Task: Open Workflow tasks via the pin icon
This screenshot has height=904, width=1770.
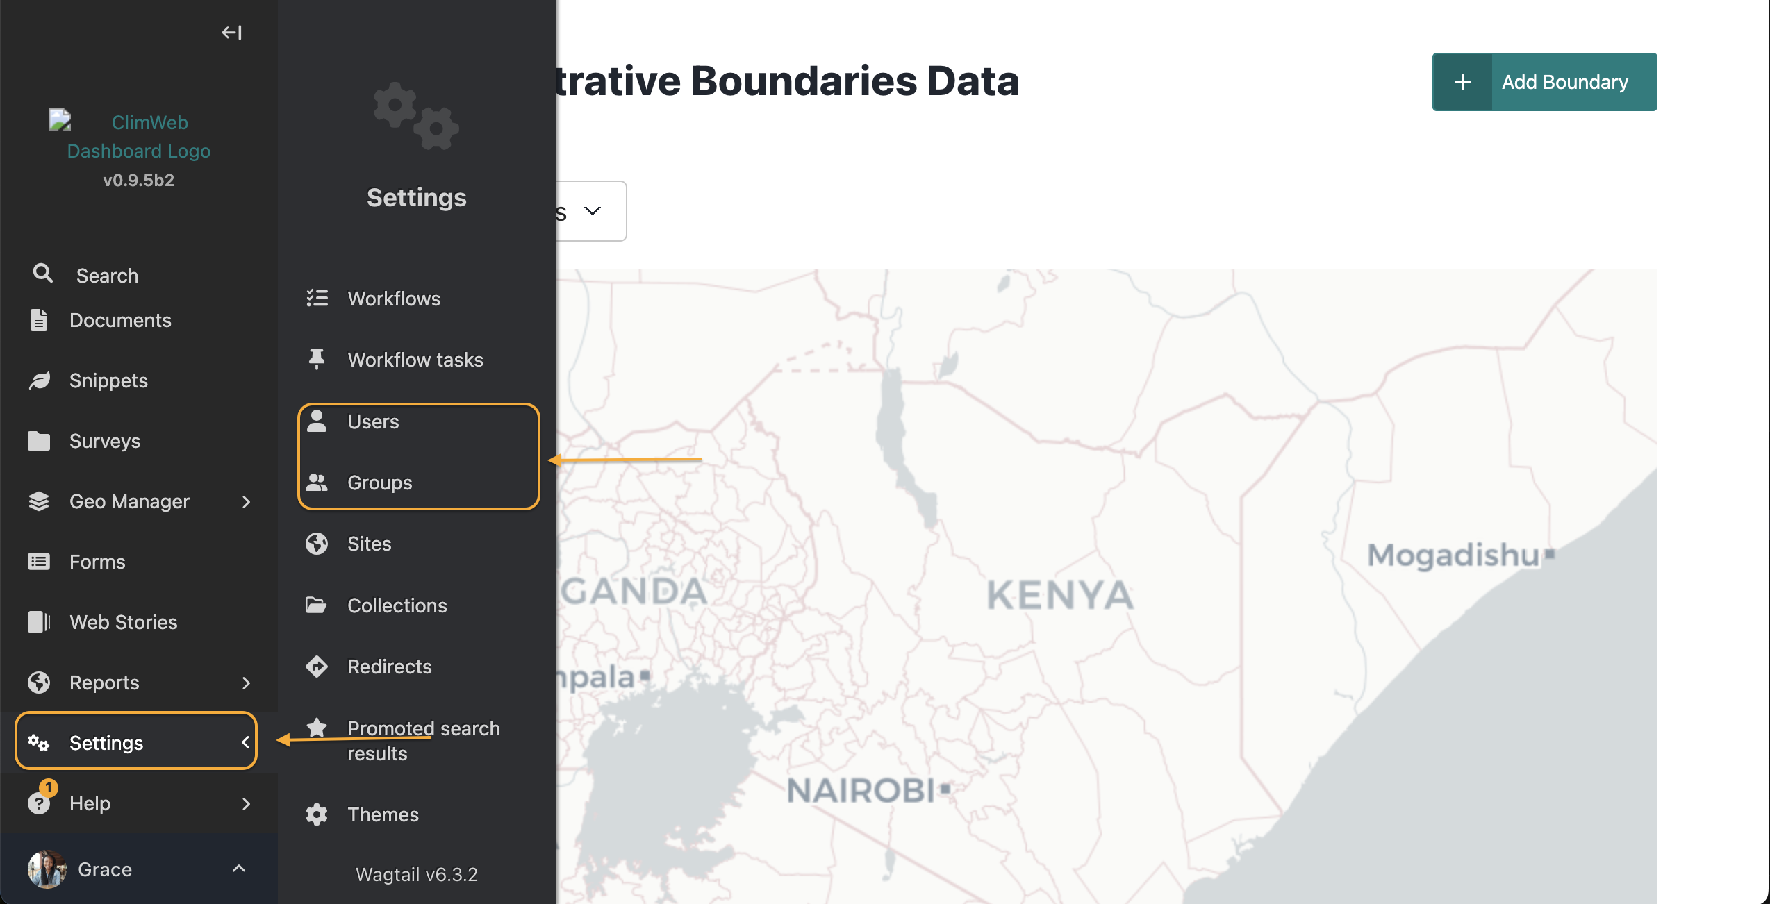Action: (x=317, y=359)
